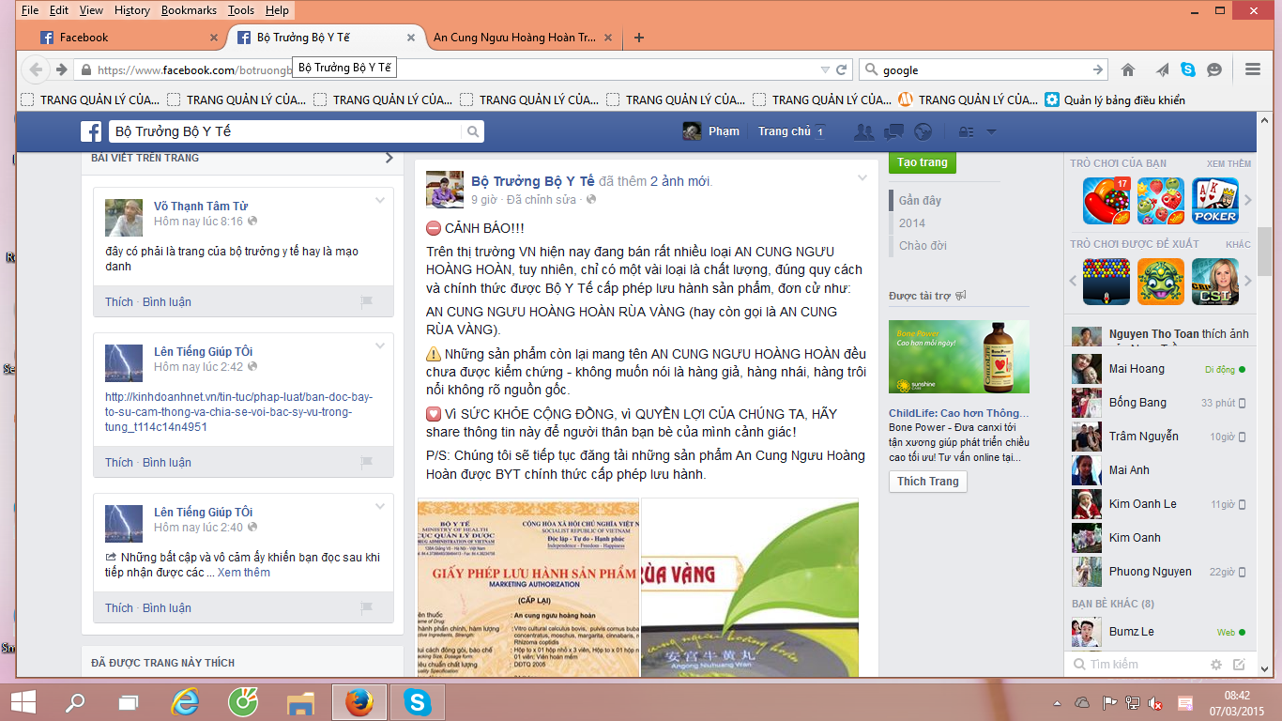Click the paper plane toolbar icon
Screen dimensions: 1282x721
[x=1162, y=69]
